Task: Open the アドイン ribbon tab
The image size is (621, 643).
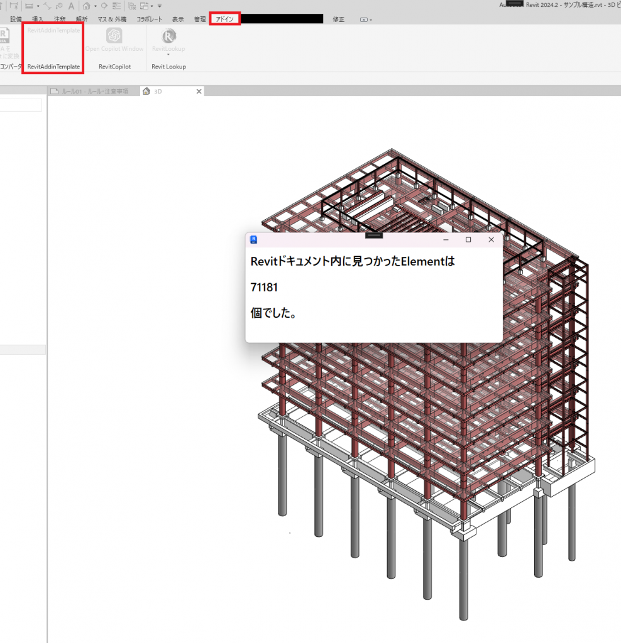Action: coord(224,19)
